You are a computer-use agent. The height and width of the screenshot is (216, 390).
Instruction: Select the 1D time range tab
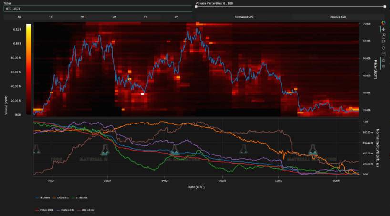coord(19,17)
